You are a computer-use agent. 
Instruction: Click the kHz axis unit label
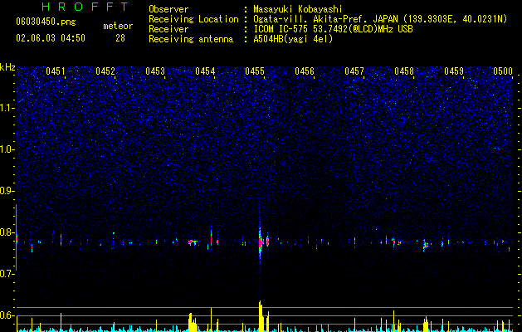(7, 67)
